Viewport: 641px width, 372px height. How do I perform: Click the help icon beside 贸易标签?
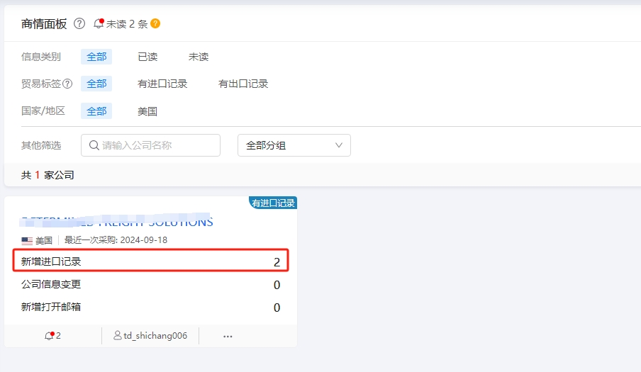68,84
